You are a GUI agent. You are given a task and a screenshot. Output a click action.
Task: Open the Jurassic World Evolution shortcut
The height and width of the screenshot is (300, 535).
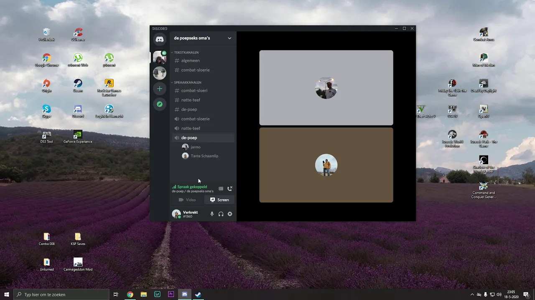tap(452, 139)
